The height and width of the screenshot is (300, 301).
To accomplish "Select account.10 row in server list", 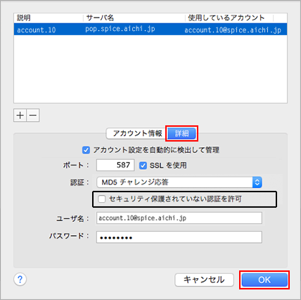I will click(x=150, y=30).
